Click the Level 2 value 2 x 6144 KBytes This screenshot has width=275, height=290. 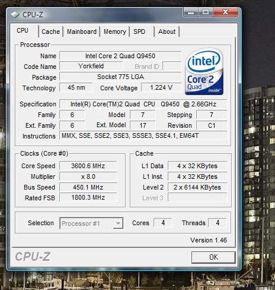click(x=197, y=187)
